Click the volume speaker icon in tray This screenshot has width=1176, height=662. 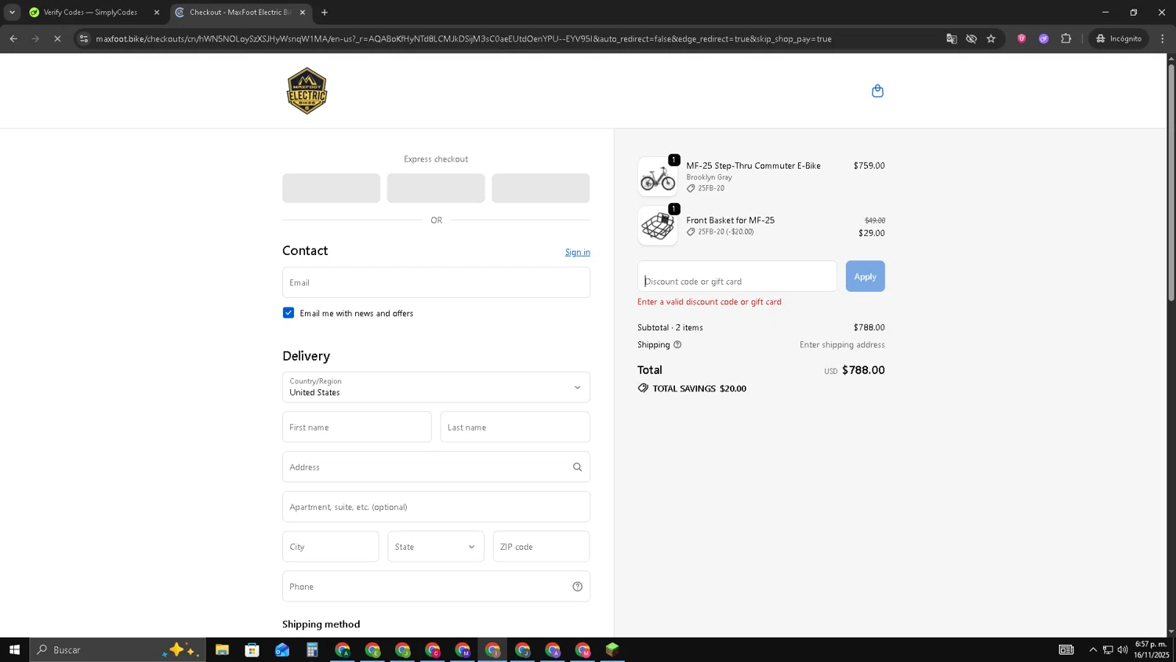point(1123,649)
